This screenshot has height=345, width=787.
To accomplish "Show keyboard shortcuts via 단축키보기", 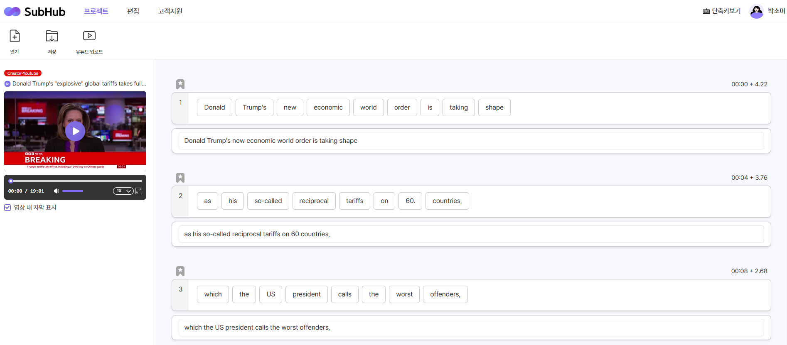I will (722, 11).
